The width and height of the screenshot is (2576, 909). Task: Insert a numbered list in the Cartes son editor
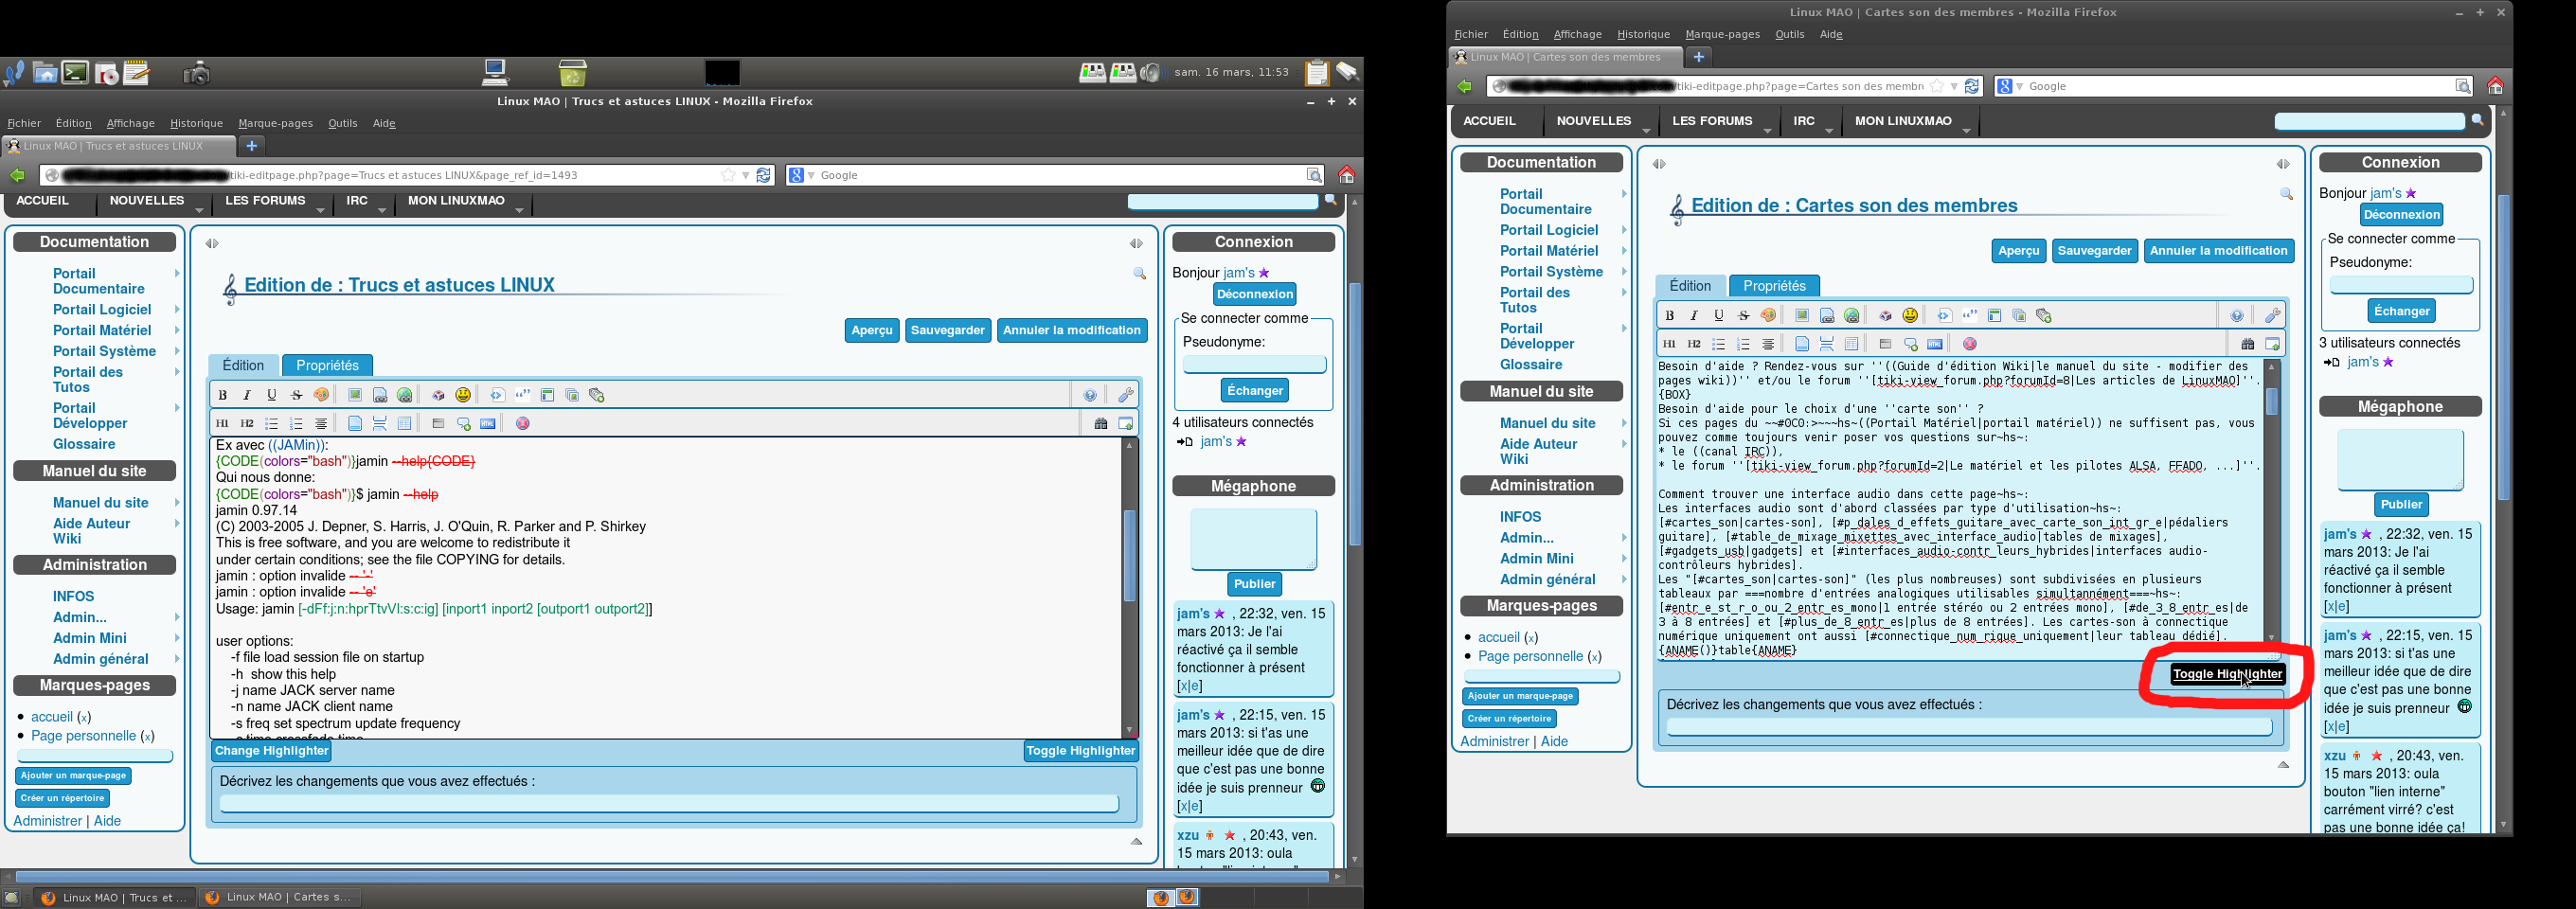(x=1744, y=344)
